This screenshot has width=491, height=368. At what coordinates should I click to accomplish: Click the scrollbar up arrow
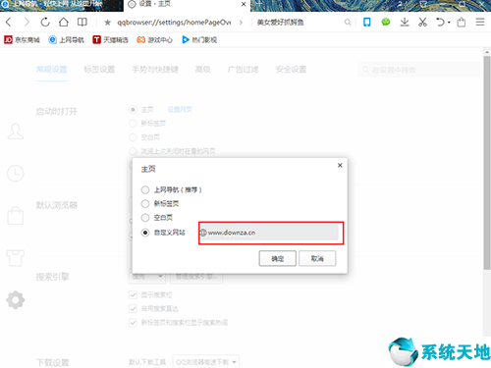coord(487,52)
